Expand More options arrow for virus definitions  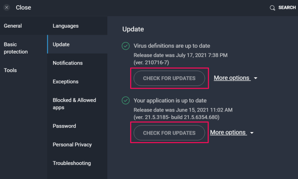coord(255,79)
